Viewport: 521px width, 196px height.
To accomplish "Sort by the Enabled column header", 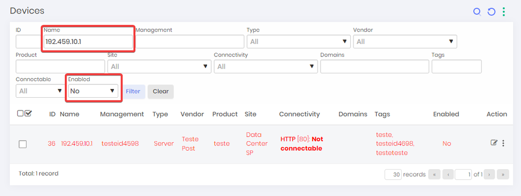I will point(446,114).
